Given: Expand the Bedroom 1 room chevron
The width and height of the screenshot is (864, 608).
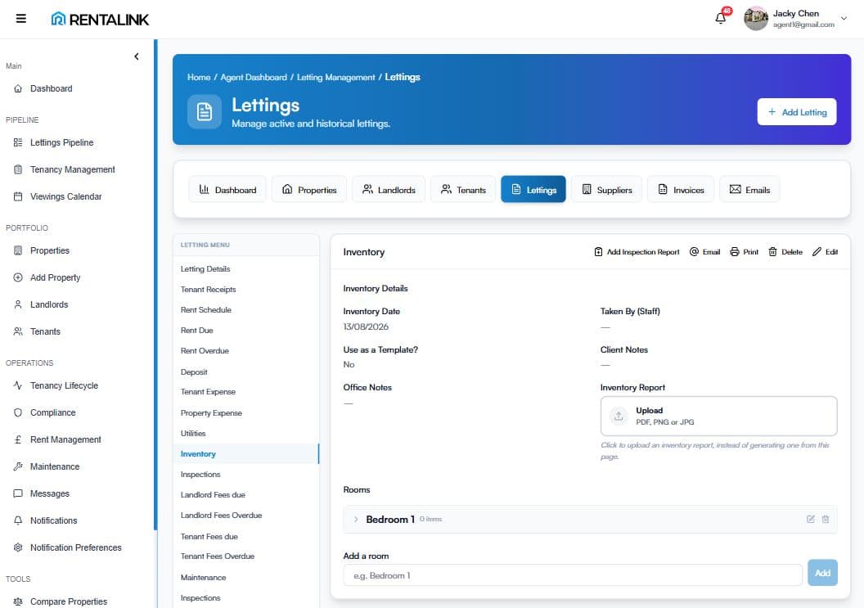Looking at the screenshot, I should [x=356, y=520].
